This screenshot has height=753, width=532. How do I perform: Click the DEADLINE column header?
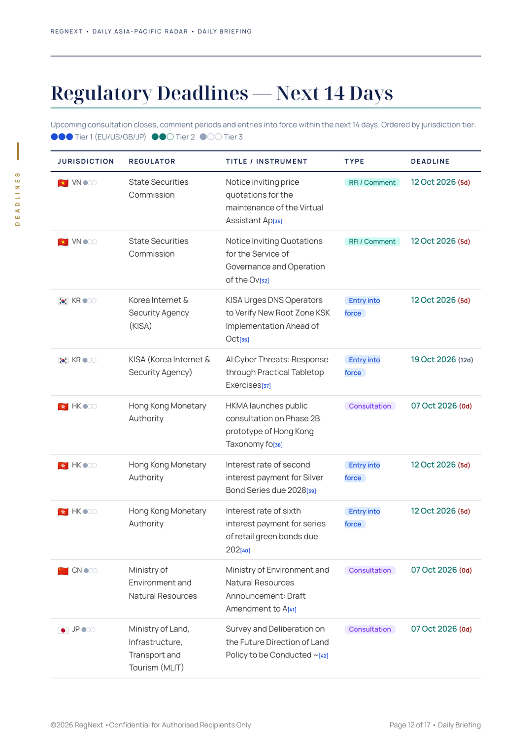[x=431, y=161]
